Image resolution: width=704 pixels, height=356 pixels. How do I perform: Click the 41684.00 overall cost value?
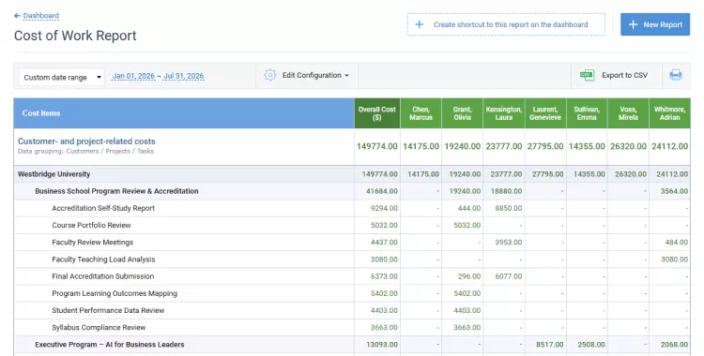coord(382,191)
